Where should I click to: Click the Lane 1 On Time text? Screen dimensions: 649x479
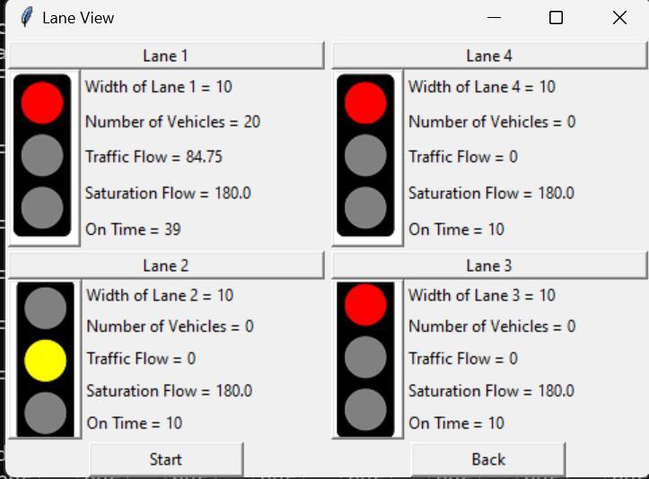coord(133,230)
